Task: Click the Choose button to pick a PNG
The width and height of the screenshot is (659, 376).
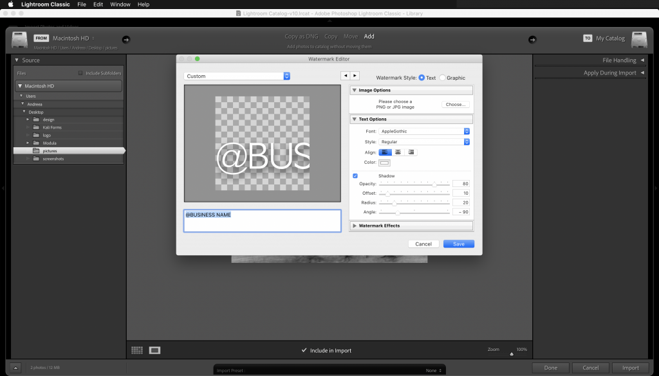Action: (457, 104)
